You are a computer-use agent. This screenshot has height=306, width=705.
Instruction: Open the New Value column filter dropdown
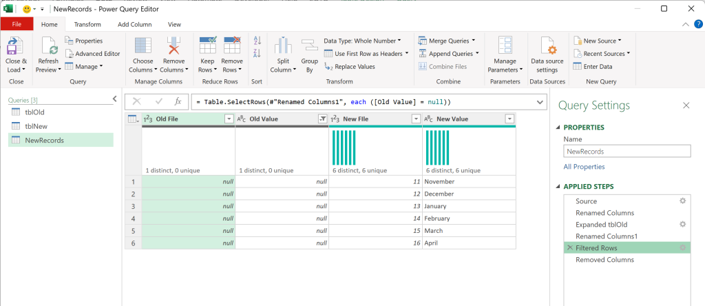click(x=509, y=119)
